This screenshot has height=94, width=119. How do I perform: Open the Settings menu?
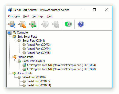tap(38, 16)
